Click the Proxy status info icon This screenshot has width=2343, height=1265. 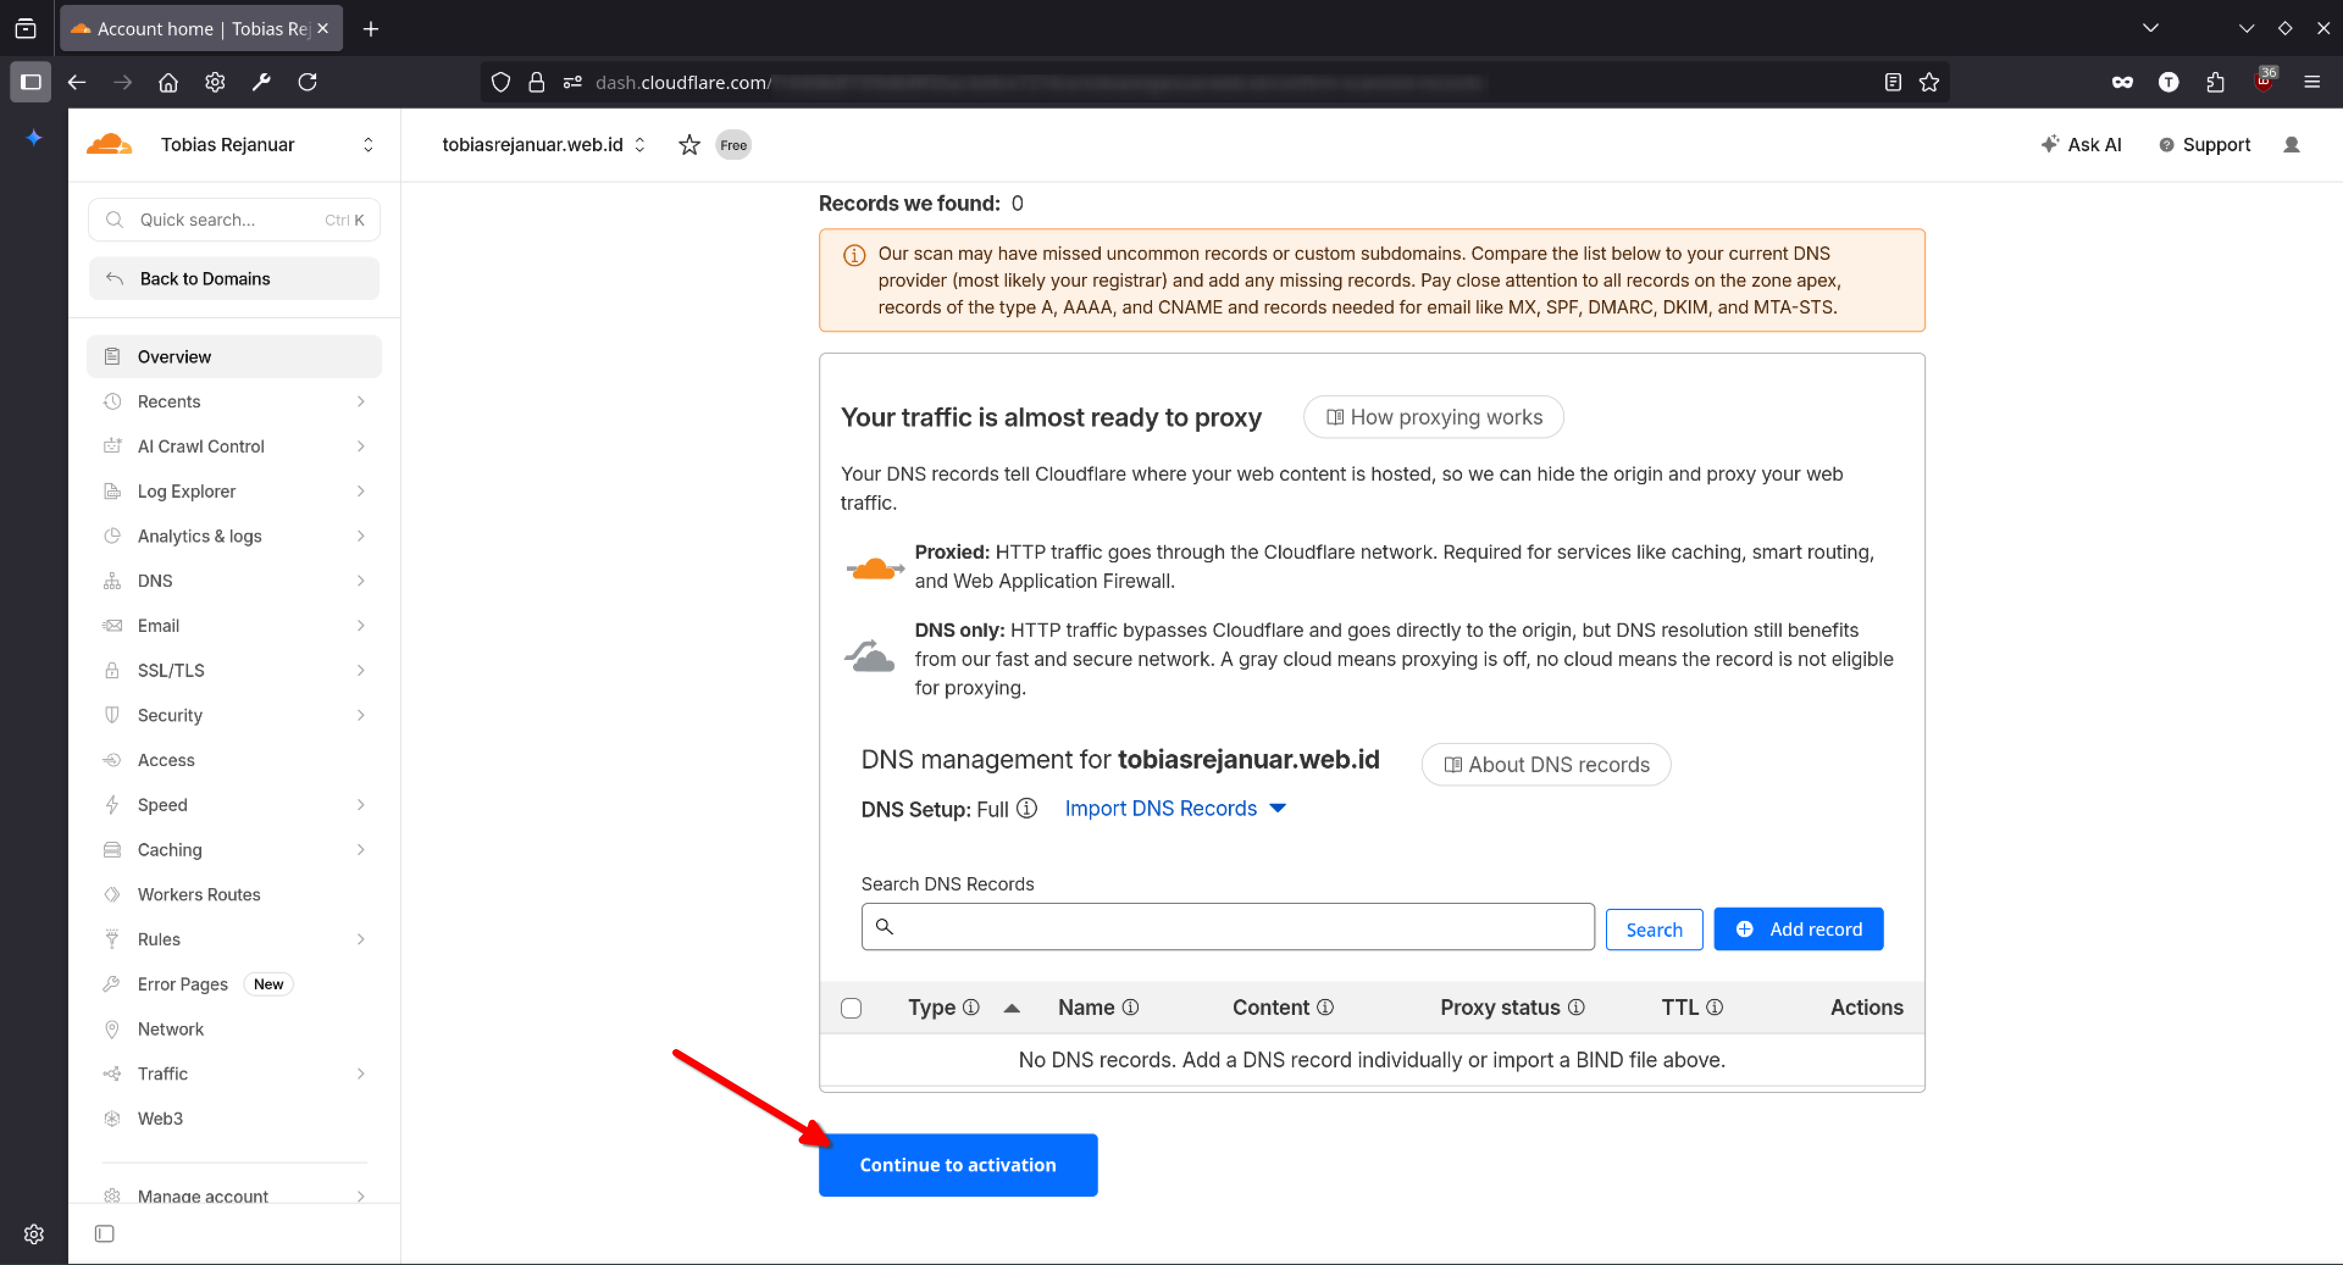click(x=1576, y=1007)
